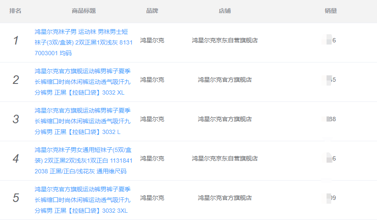Open the rank 4 product link about 短袜子 5双/盒装
377x220 pixels.
tap(83, 161)
